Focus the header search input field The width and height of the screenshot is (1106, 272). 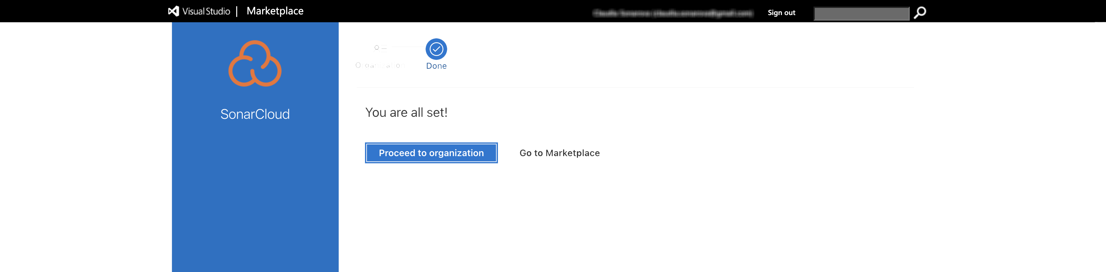click(x=861, y=13)
